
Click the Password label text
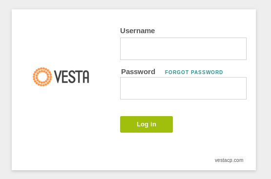pos(138,72)
